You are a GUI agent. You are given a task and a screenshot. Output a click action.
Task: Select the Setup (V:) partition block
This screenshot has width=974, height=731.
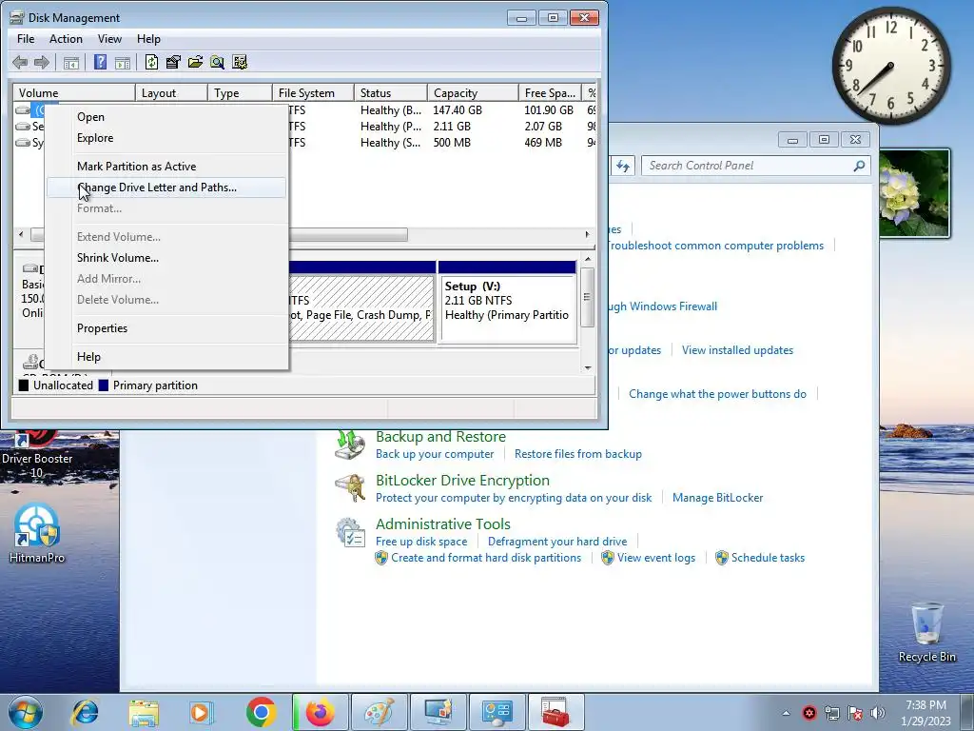click(x=508, y=302)
